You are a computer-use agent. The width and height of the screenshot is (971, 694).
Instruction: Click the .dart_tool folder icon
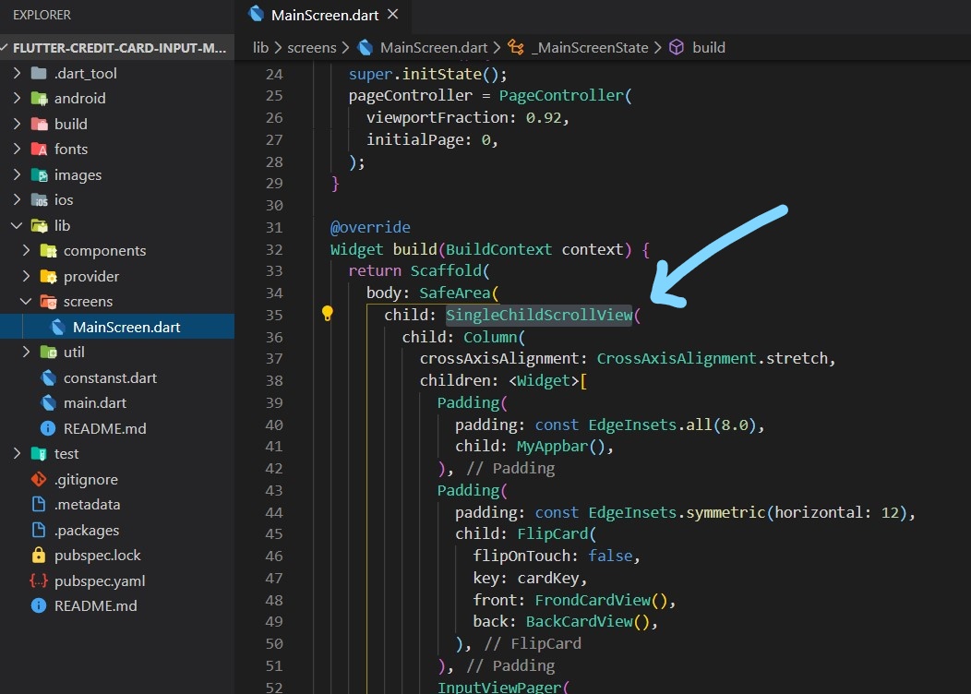click(39, 73)
